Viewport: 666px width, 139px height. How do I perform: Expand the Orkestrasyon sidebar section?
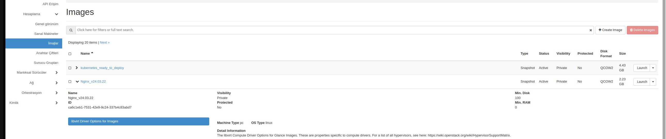click(x=56, y=93)
